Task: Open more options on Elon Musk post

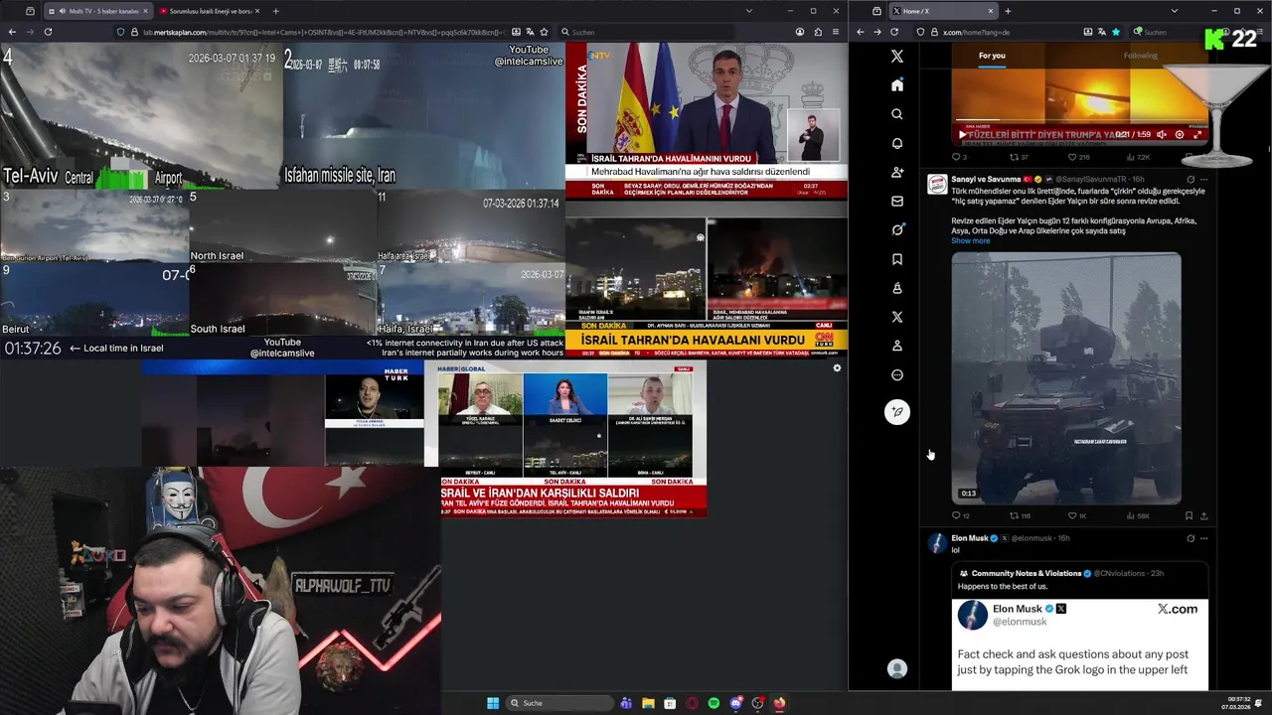Action: click(1204, 538)
